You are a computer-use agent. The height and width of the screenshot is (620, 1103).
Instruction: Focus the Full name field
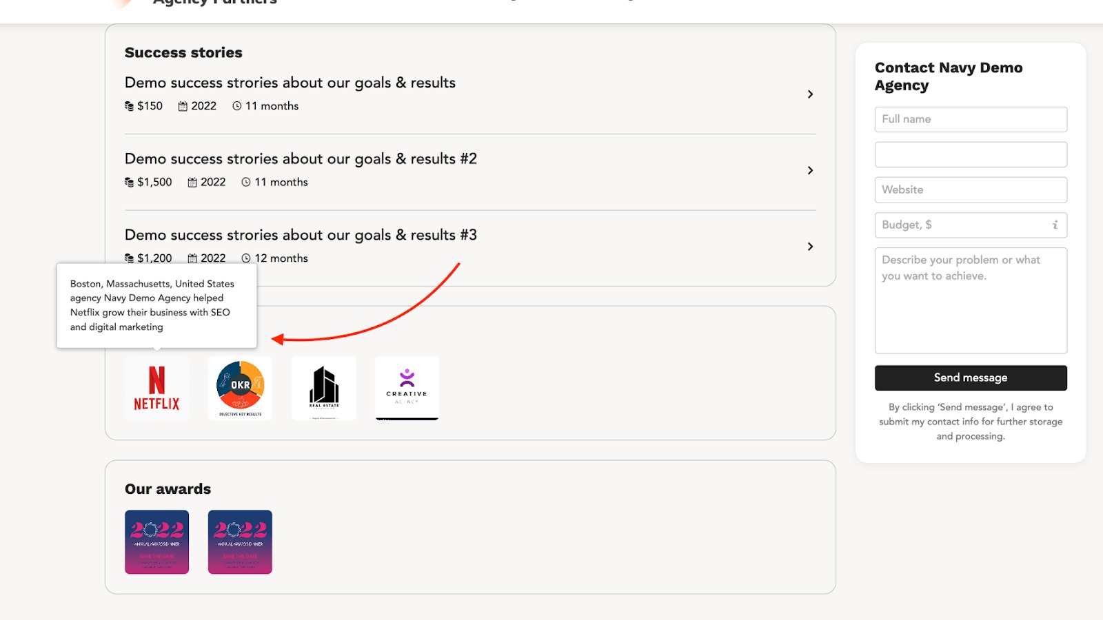(971, 119)
